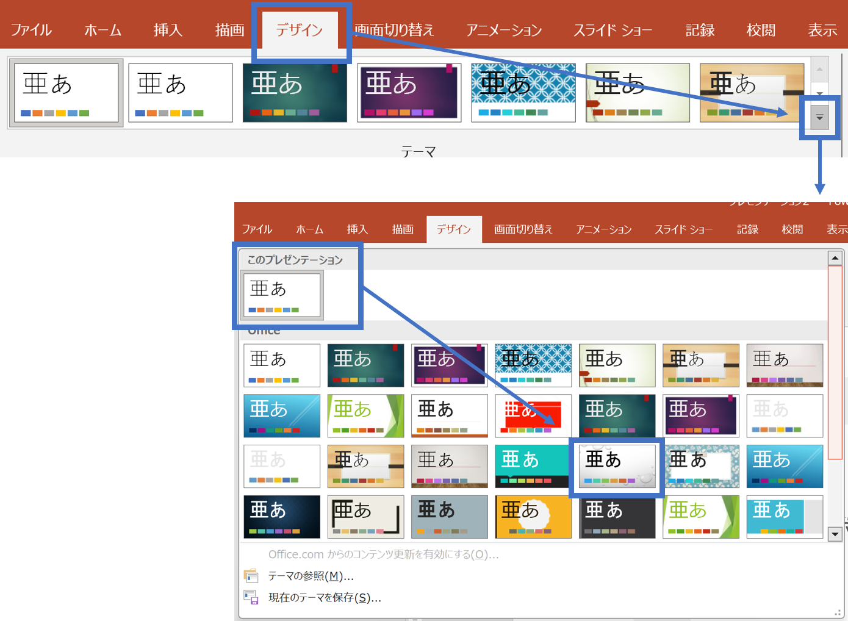Open the themes gallery More dropdown arrow

click(x=820, y=117)
